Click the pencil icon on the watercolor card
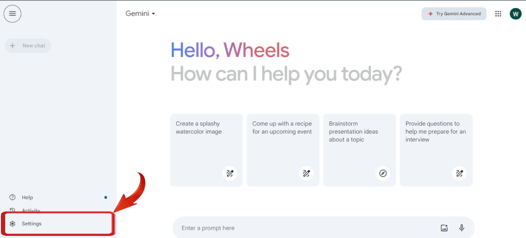Image resolution: width=526 pixels, height=238 pixels. [230, 173]
